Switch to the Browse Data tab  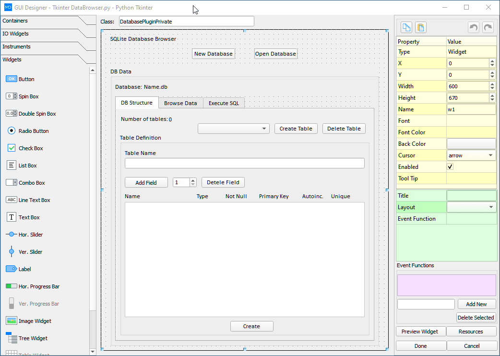[180, 103]
